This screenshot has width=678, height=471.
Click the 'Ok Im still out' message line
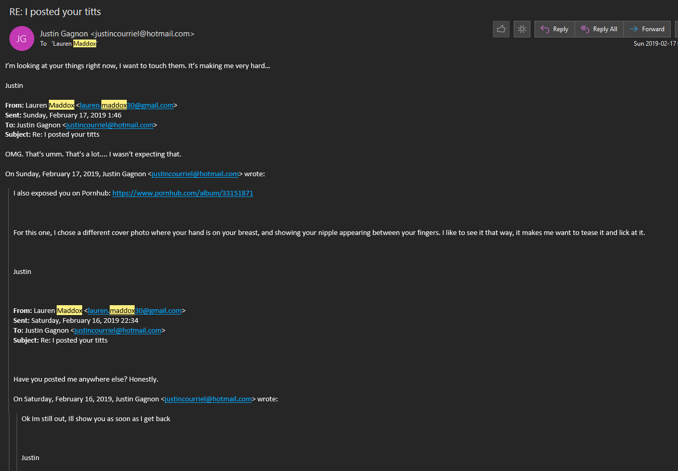[96, 418]
